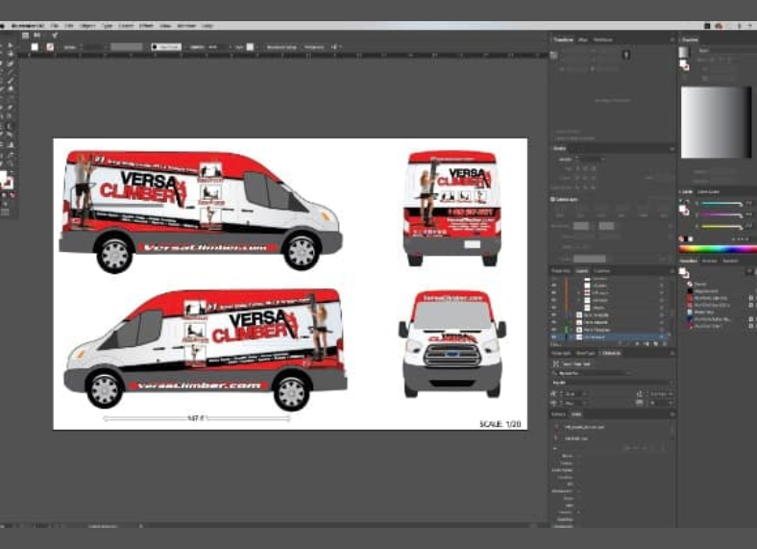The image size is (757, 549).
Task: Delete selection trash icon in Layers panel
Action: 665,344
